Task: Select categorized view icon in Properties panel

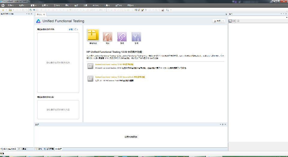Action: click(230, 21)
